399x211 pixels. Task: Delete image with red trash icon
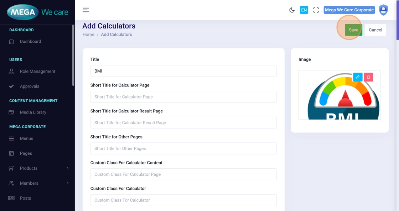[368, 77]
